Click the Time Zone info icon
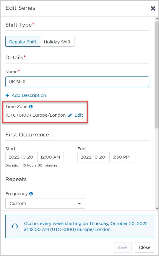The image size is (159, 256). [x=31, y=107]
